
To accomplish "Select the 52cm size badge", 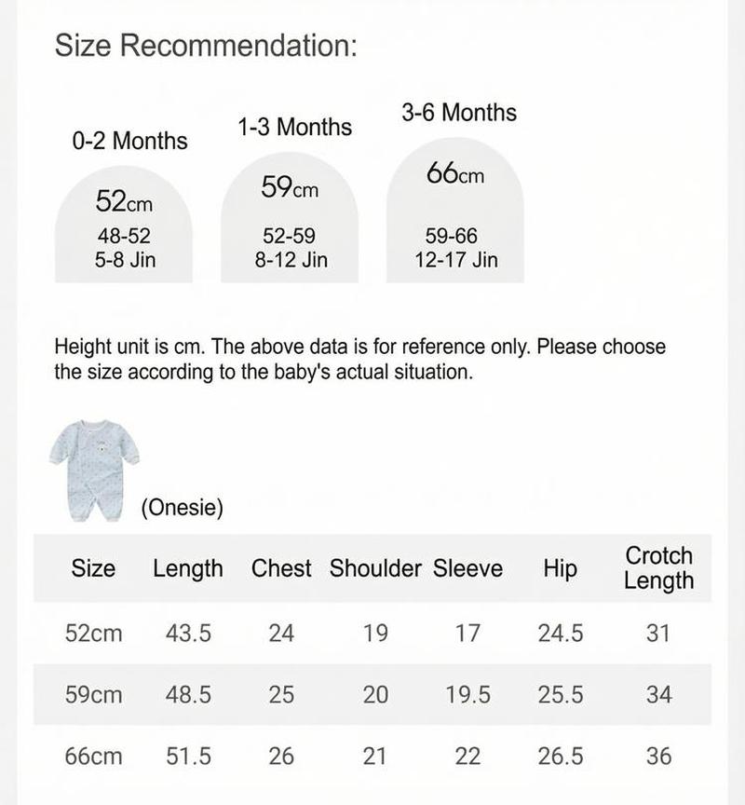I will click(x=124, y=224).
